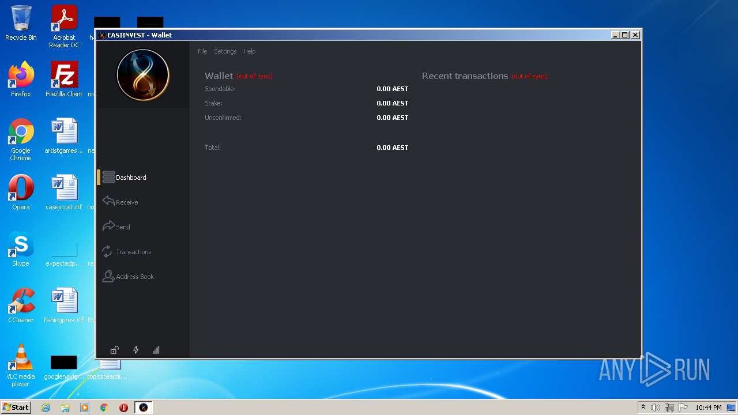Click the wallet lock status icon
Image resolution: width=738 pixels, height=415 pixels.
pos(115,350)
